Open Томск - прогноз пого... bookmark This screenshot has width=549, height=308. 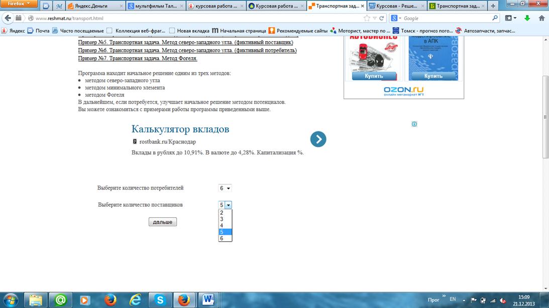422,31
